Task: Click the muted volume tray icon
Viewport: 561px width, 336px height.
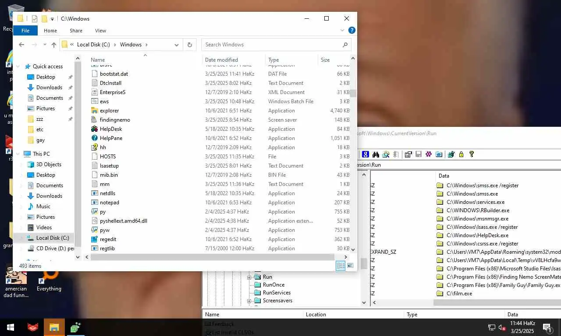Action: [502, 327]
